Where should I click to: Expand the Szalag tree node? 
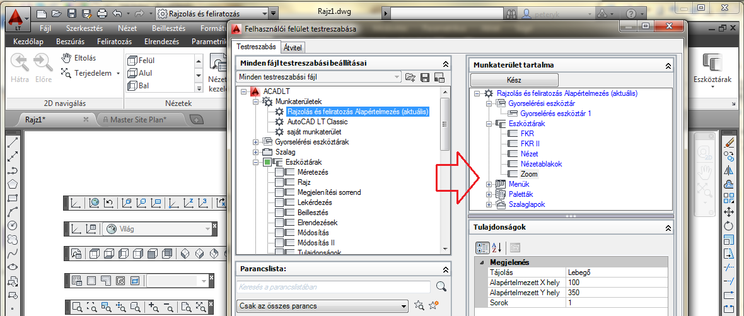(x=256, y=152)
